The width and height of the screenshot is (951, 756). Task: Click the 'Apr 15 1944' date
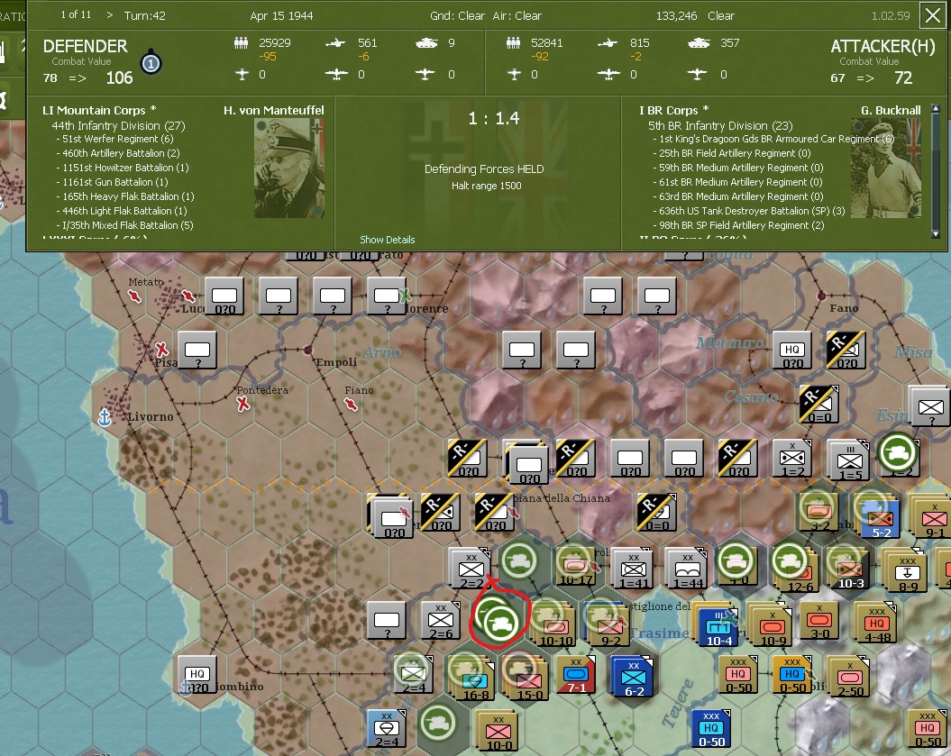pos(281,15)
